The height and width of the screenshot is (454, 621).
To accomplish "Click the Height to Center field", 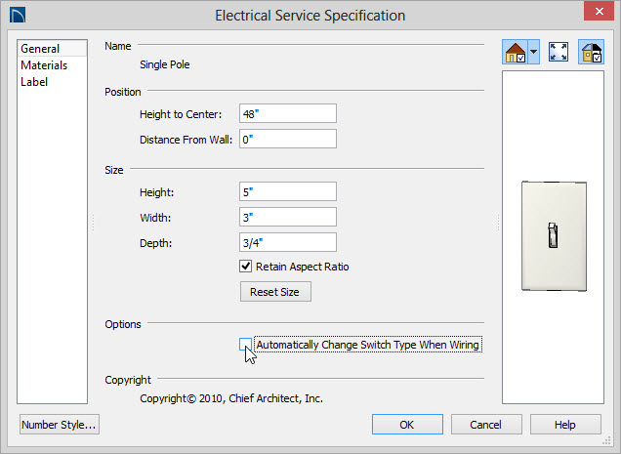I will (x=288, y=113).
